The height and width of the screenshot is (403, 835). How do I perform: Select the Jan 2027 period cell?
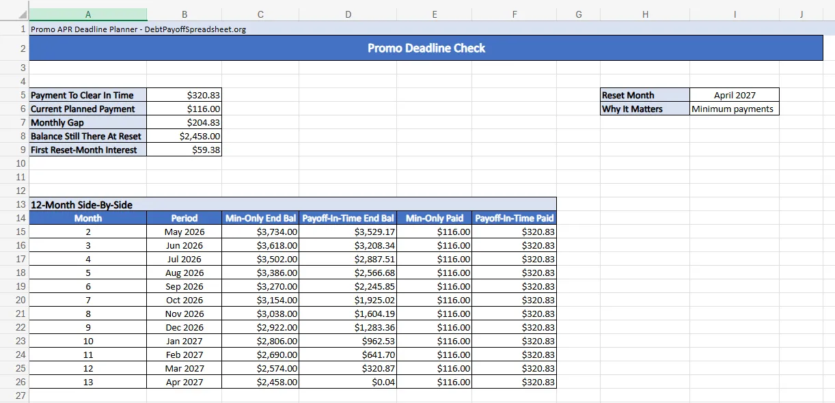point(184,341)
